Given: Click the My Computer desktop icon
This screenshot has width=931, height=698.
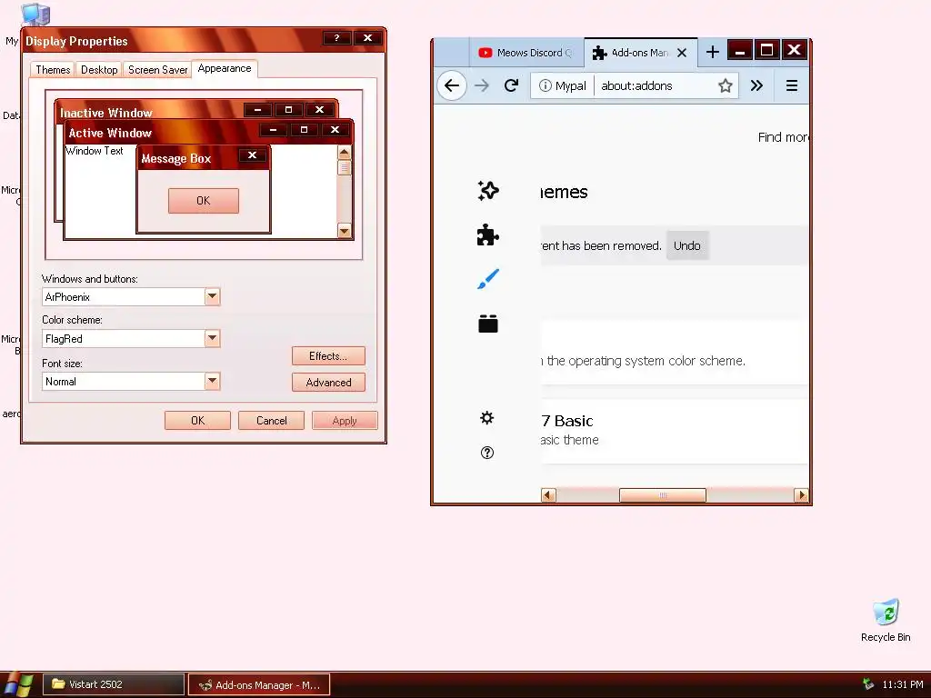Looking at the screenshot, I should [x=35, y=15].
